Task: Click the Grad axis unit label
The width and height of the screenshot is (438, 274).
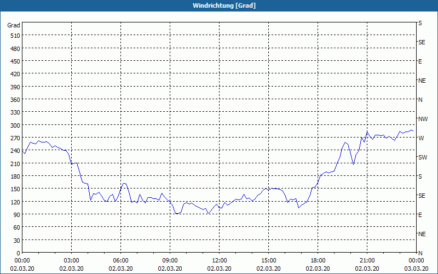Action: pyautogui.click(x=14, y=25)
